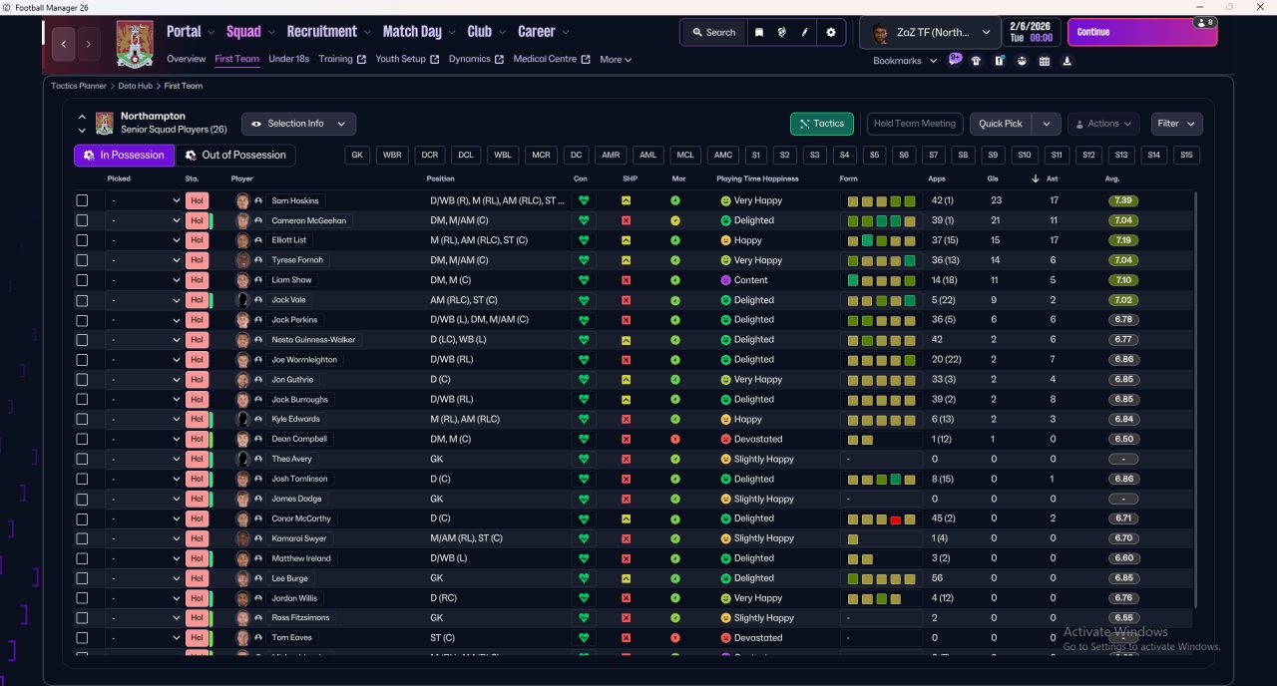
Task: Expand the Selection Info dropdown
Action: point(298,124)
